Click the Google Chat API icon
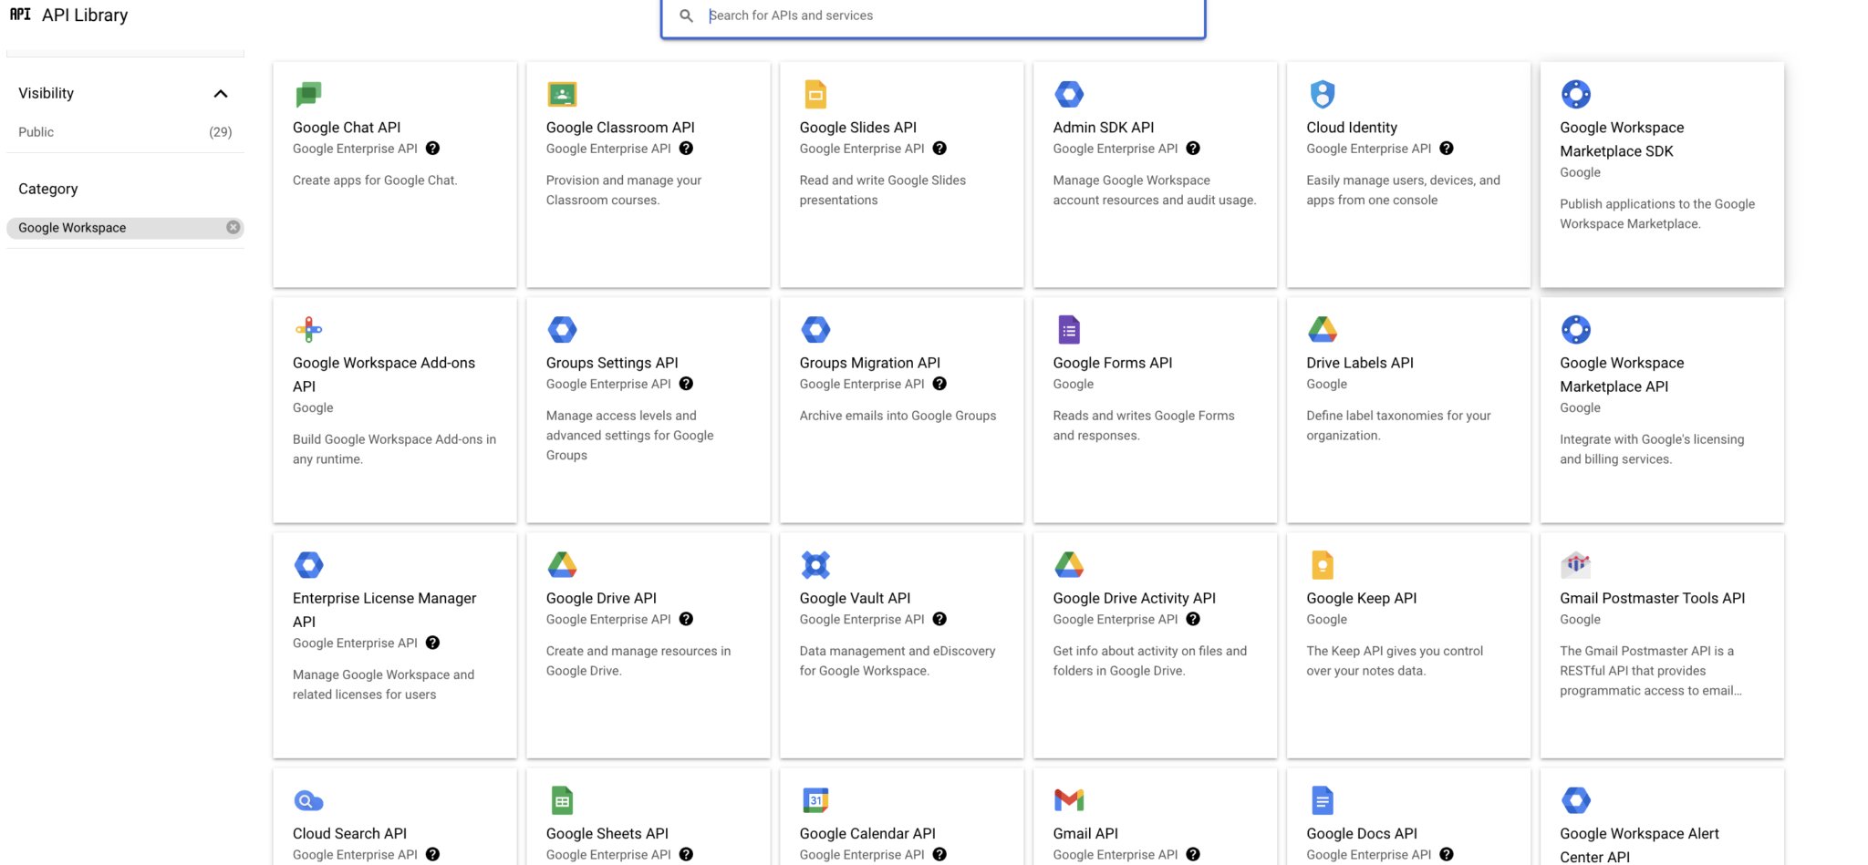Viewport: 1868px width, 865px height. pyautogui.click(x=308, y=94)
